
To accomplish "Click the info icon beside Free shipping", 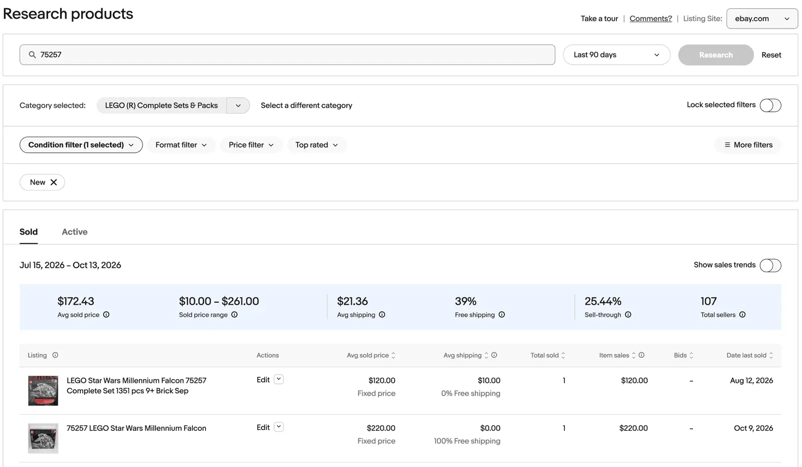I will coord(502,315).
